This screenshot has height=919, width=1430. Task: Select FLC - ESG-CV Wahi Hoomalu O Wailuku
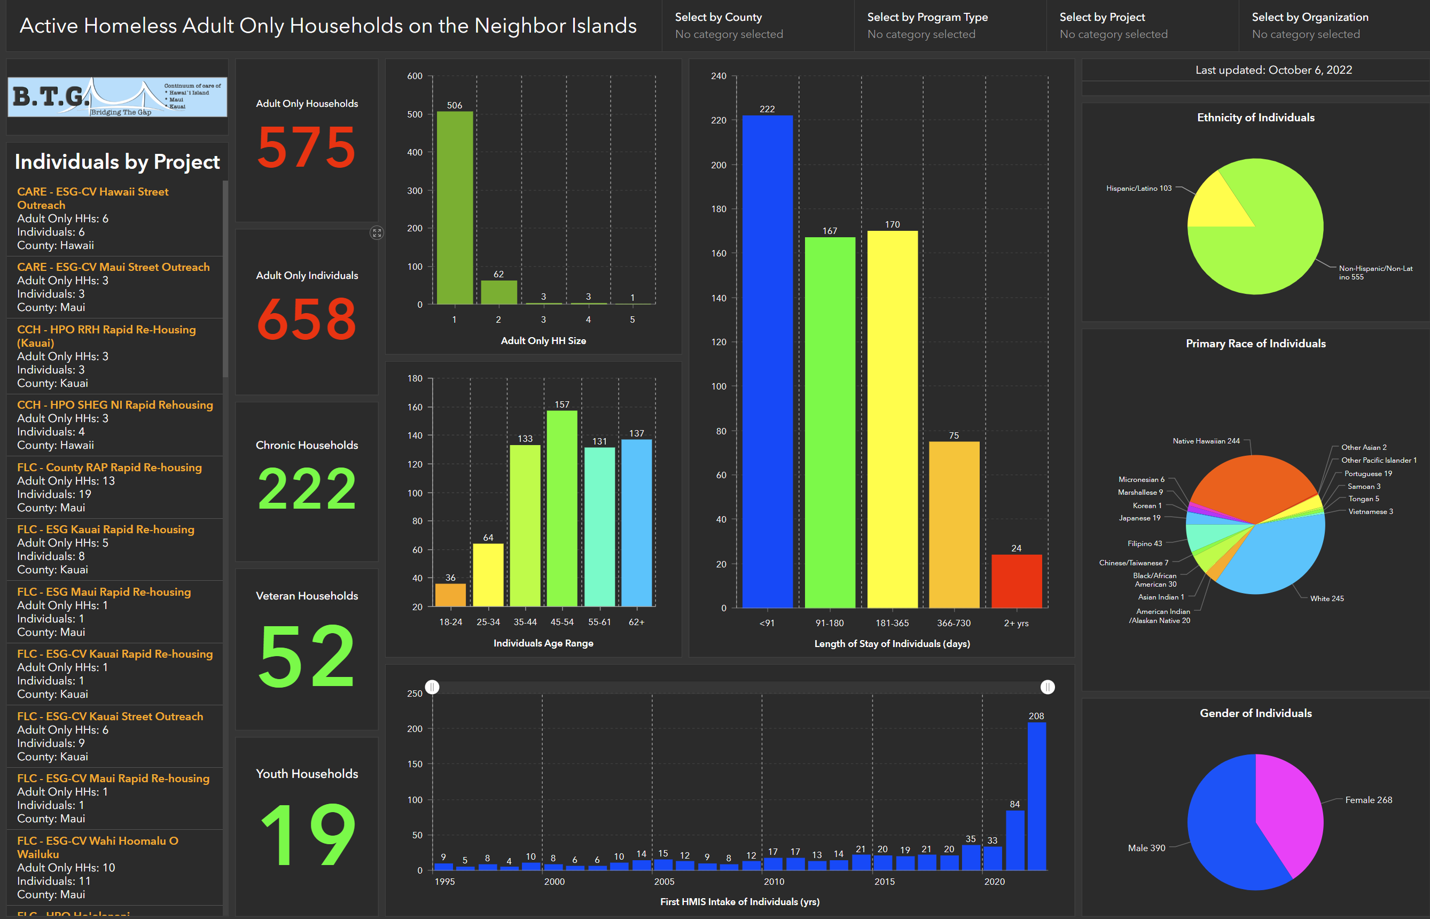(114, 867)
